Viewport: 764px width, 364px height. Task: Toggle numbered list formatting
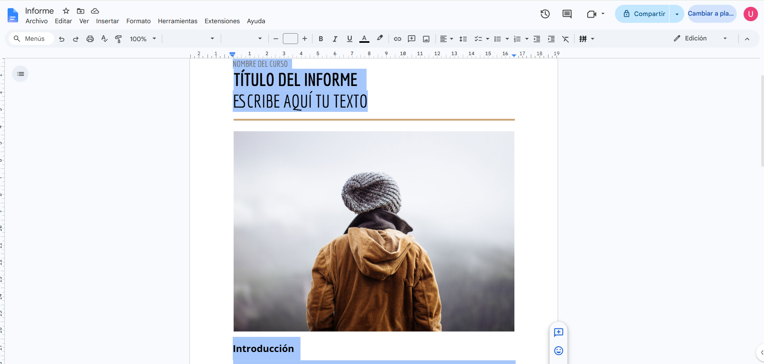point(517,39)
